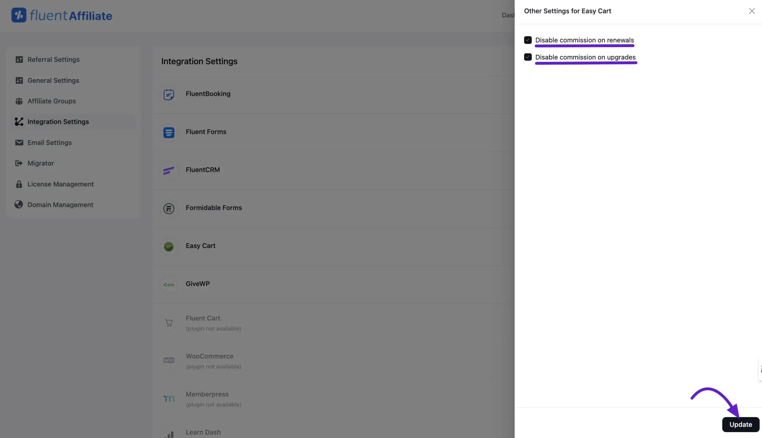Uncheck Disable commission on upgrades

pos(528,57)
